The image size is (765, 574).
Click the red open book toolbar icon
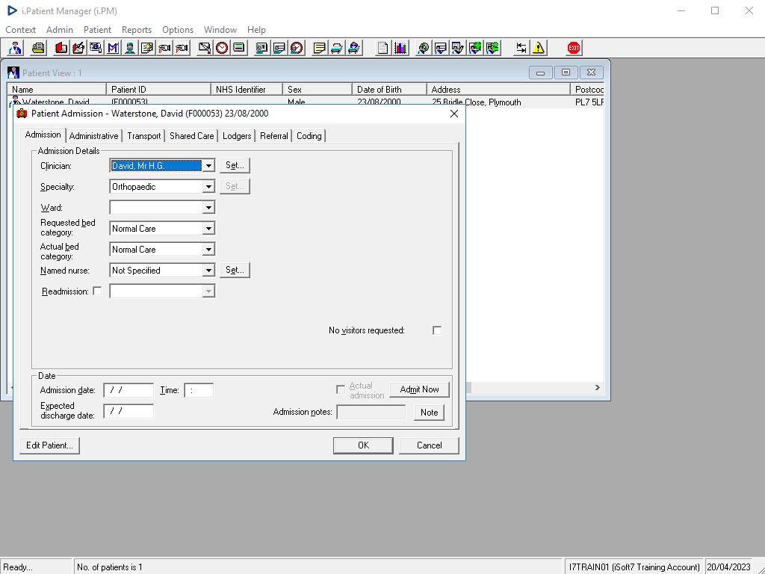click(x=61, y=48)
